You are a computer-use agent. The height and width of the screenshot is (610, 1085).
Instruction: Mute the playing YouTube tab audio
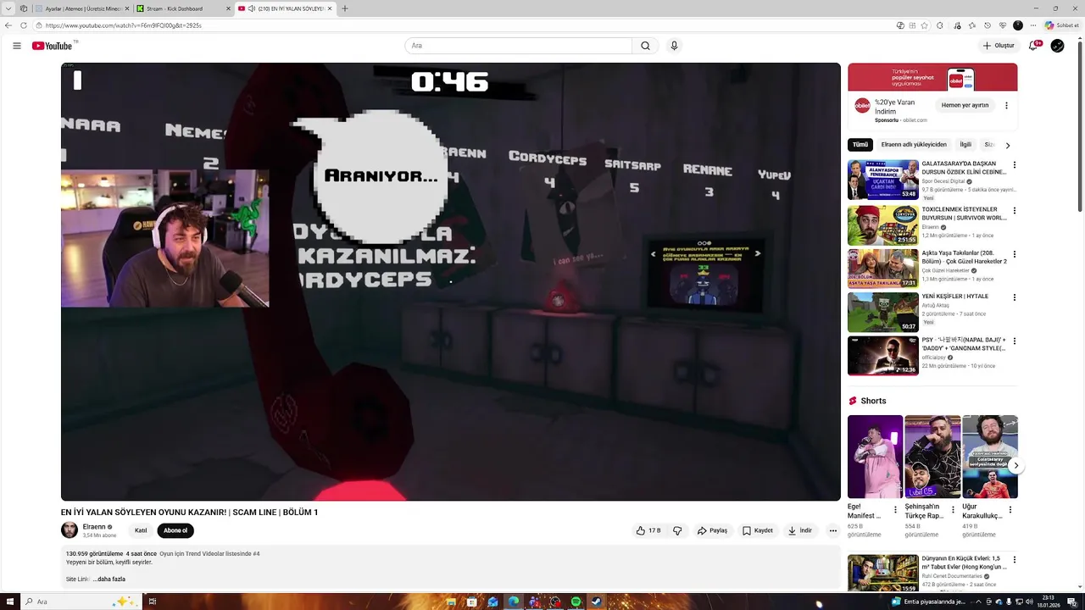(x=252, y=8)
